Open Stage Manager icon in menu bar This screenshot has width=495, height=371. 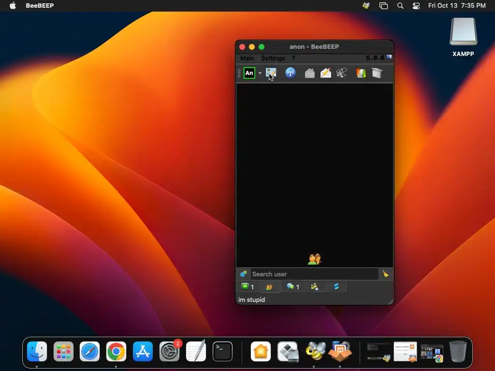[x=383, y=5]
